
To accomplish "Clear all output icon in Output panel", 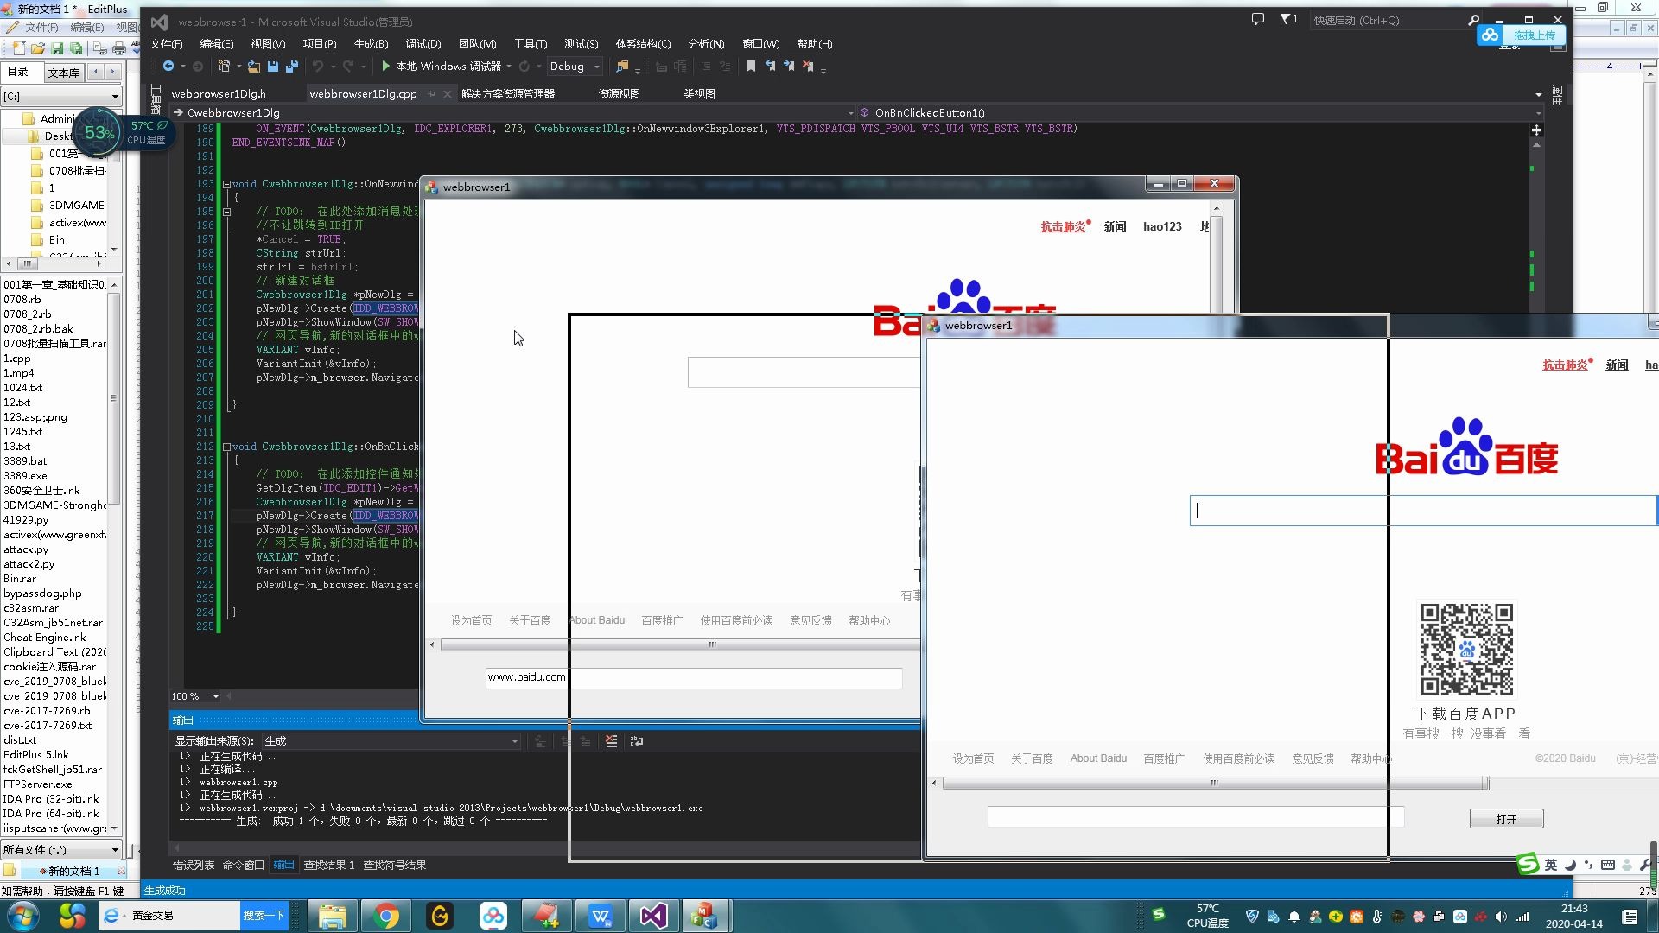I will pos(611,741).
